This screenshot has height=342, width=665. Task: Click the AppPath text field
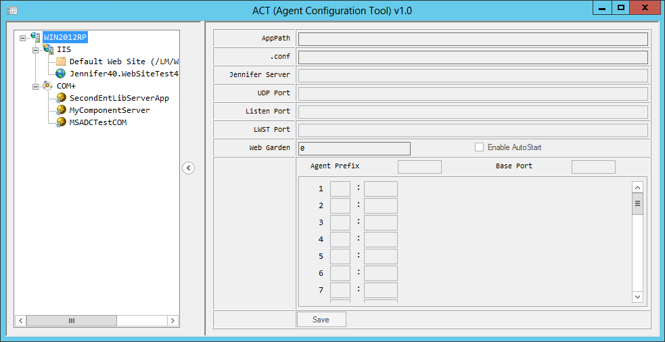(x=474, y=39)
